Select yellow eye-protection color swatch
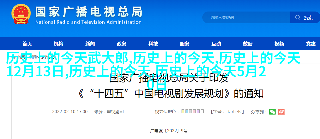Viewport: 320px width, 139px height. point(183,111)
